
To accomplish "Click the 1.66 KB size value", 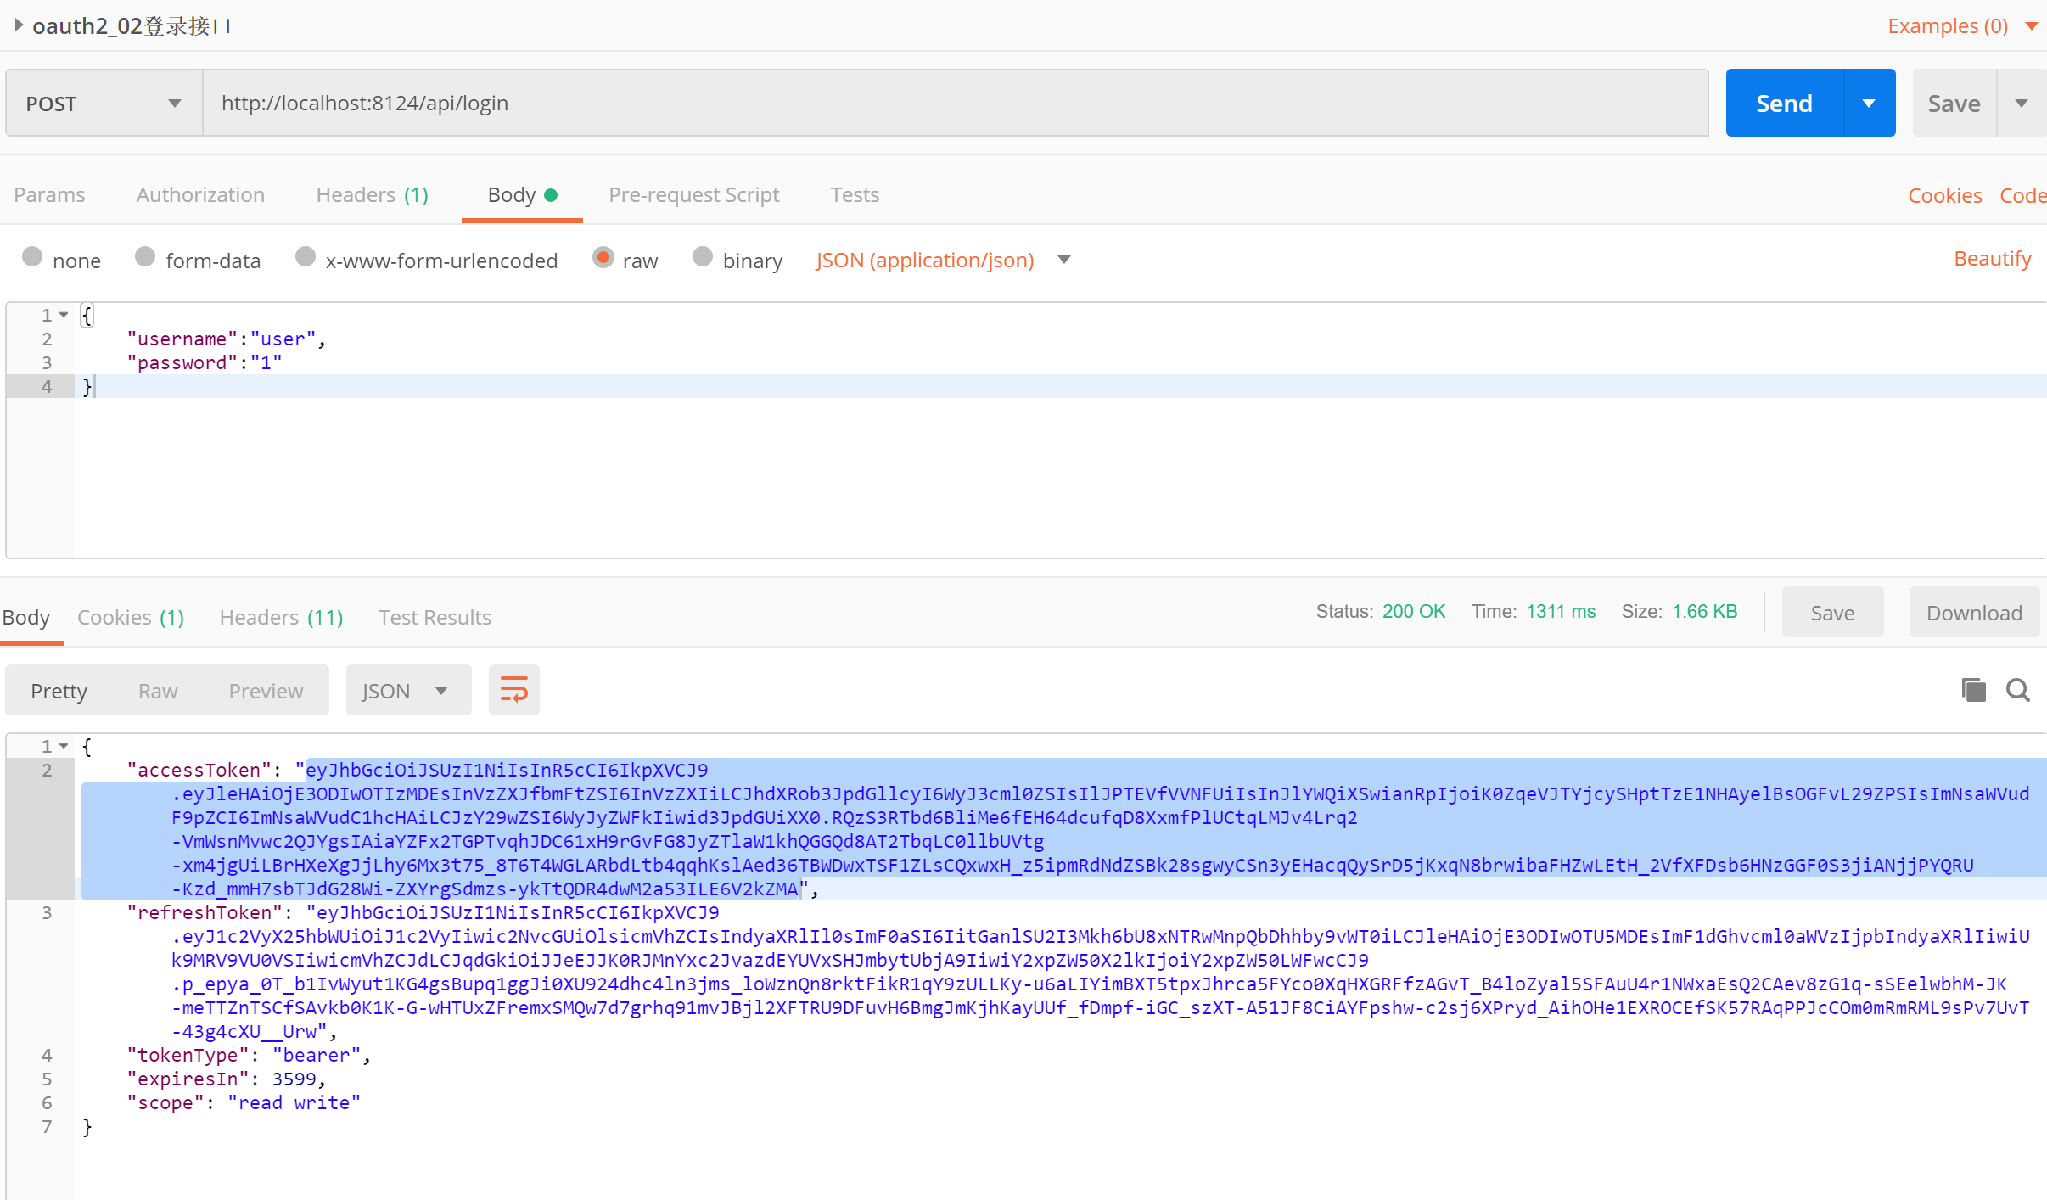I will point(1704,611).
